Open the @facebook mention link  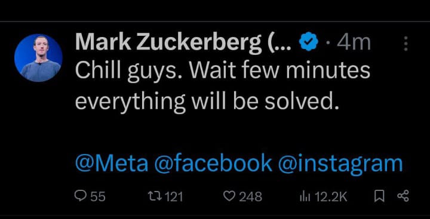[x=213, y=163]
